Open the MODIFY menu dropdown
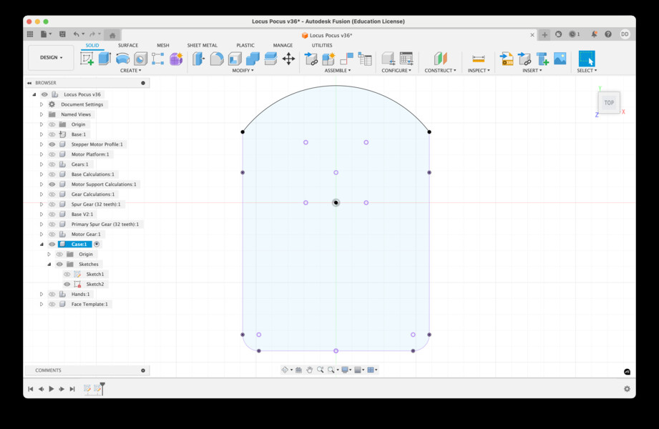 [x=243, y=71]
